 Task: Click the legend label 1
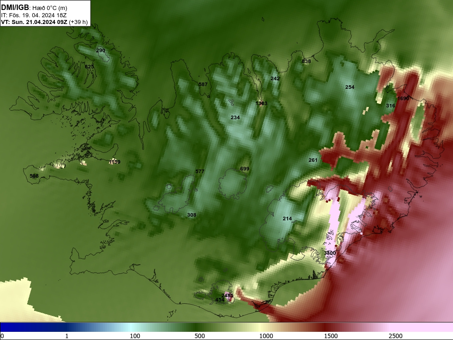[x=67, y=336]
